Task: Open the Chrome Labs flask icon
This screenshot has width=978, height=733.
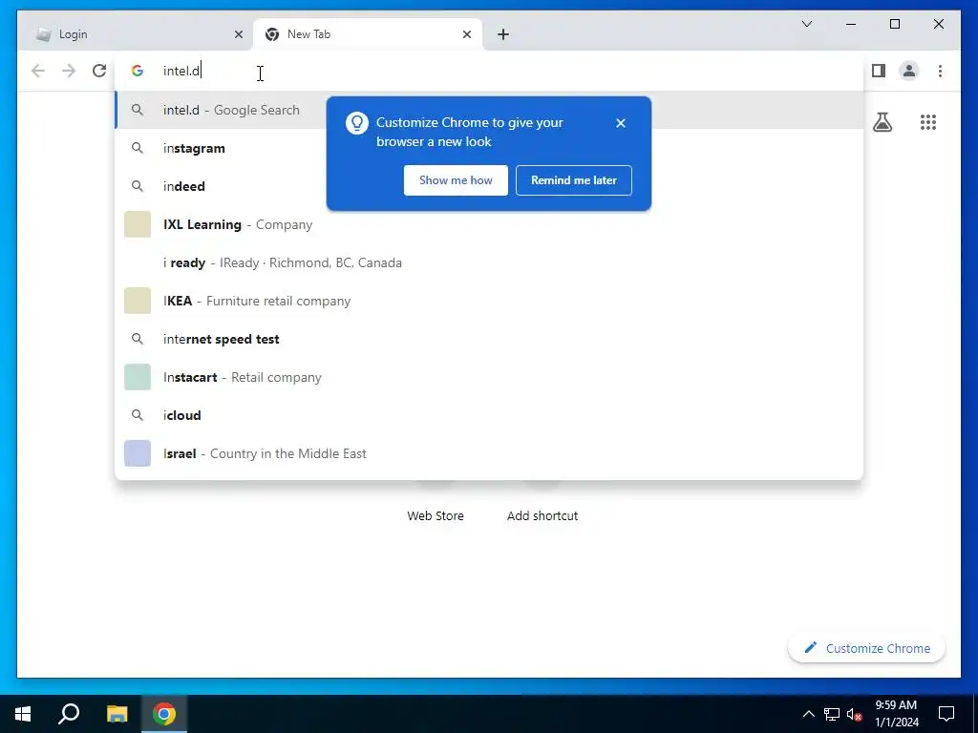Action: pos(882,122)
